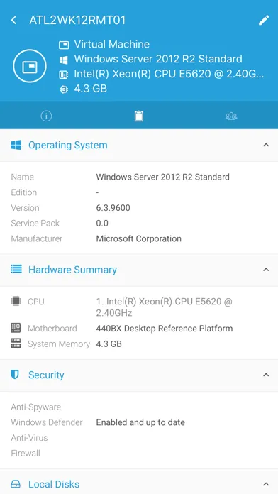Tap 440BX Desktop Reference Platform value

click(165, 329)
